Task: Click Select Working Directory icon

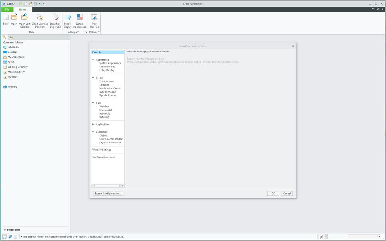Action: point(40,17)
